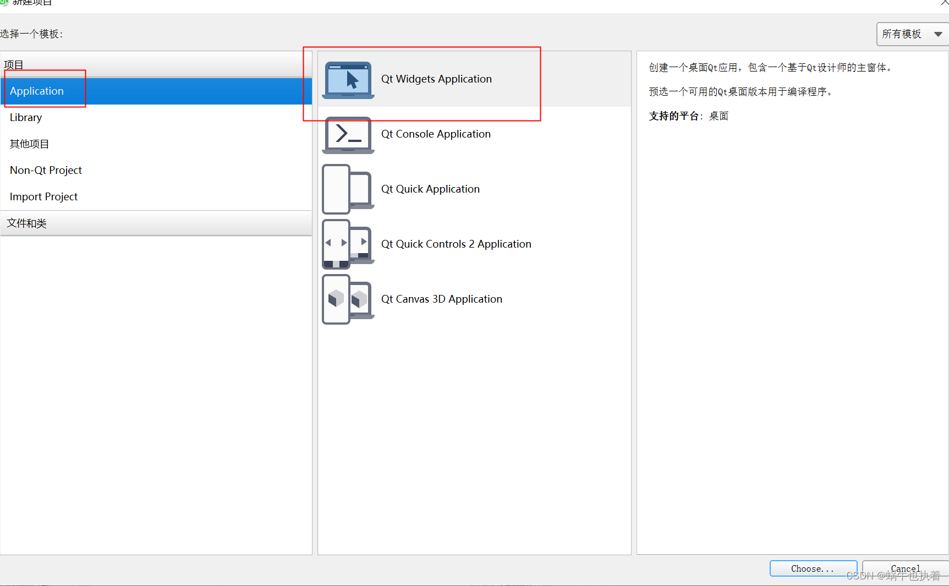Select the Qt Quick Application device icon

(348, 189)
